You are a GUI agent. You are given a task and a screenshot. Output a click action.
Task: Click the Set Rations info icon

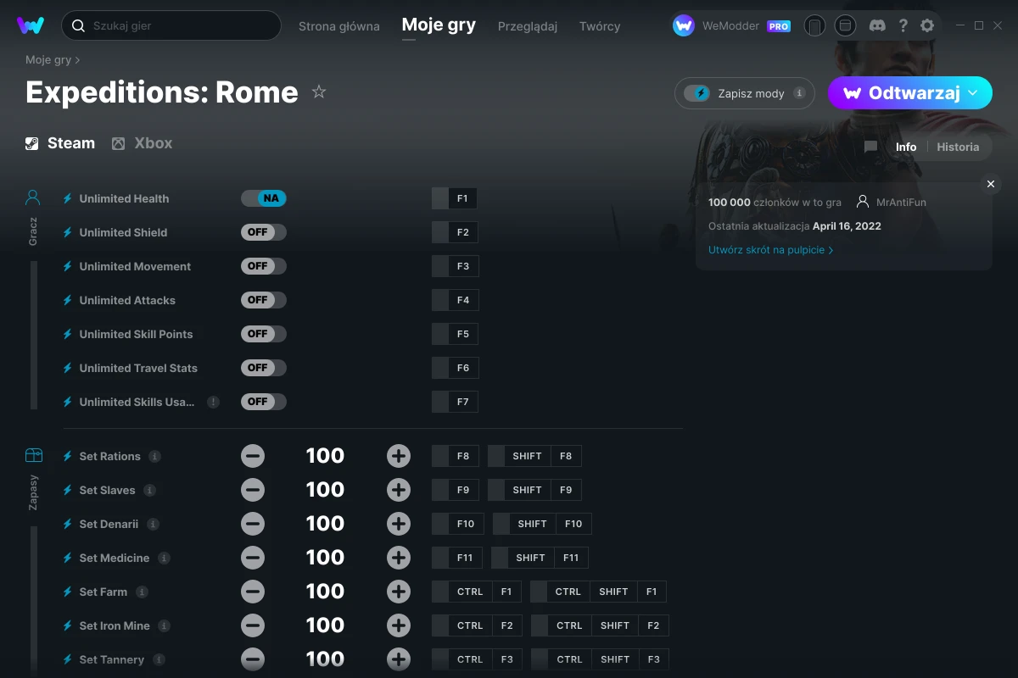pos(154,456)
